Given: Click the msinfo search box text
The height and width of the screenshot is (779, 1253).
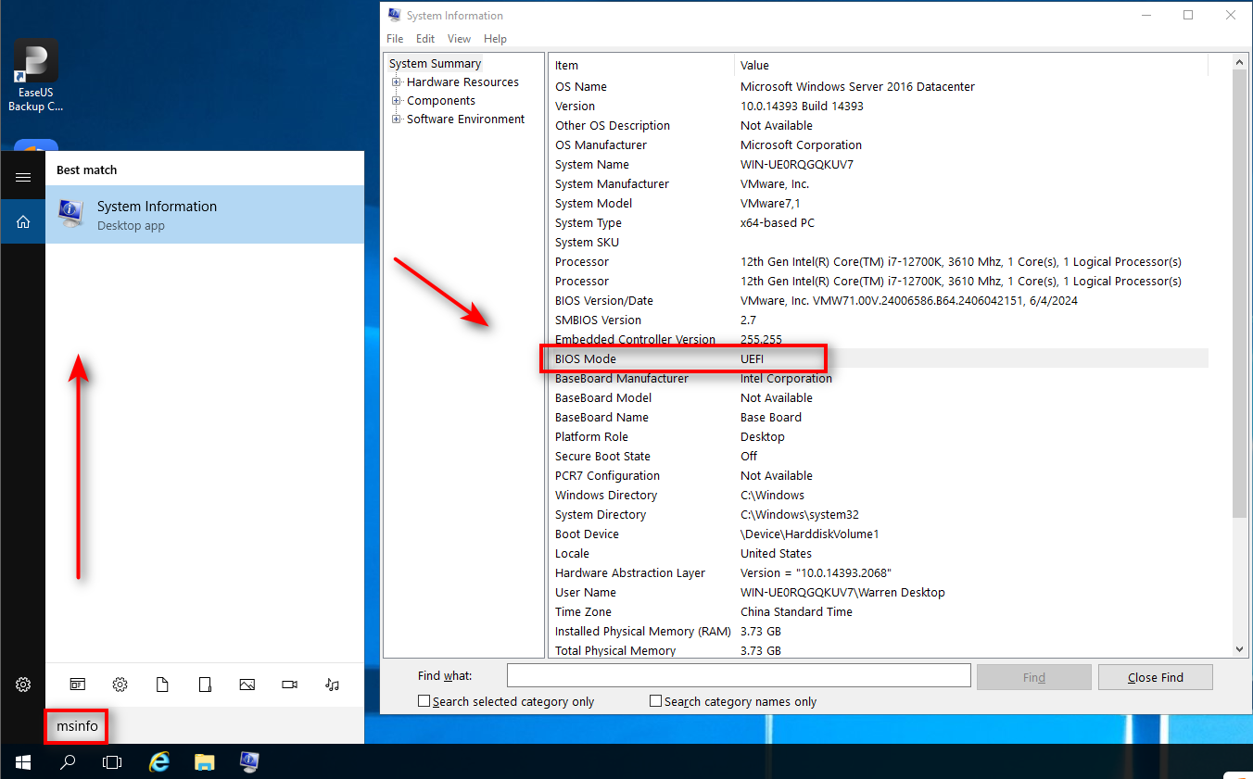Looking at the screenshot, I should 77,726.
